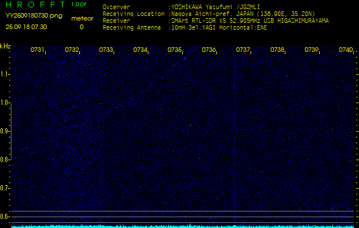The image size is (359, 228).
Task: Click time marker 0736
Action: click(x=208, y=50)
